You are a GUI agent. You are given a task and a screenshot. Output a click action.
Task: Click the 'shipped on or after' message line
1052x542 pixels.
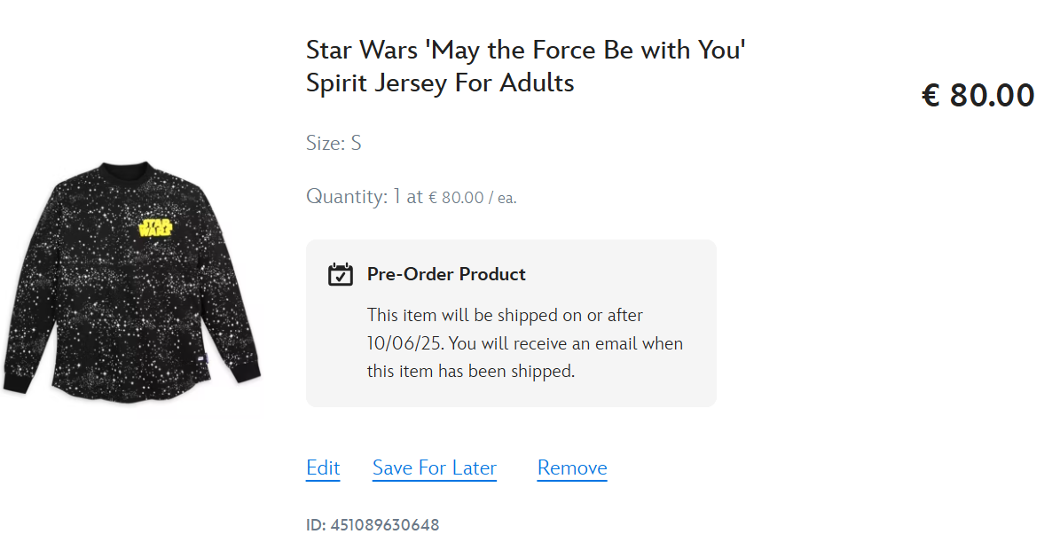pos(505,315)
